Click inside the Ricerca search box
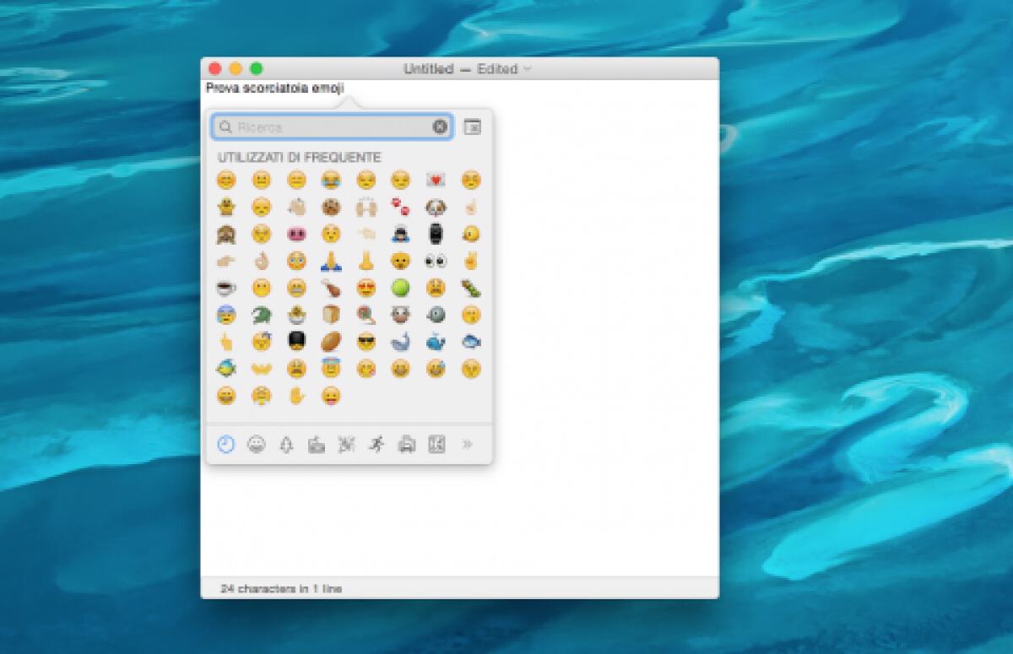Screen dimensions: 1013x654 click(329, 127)
